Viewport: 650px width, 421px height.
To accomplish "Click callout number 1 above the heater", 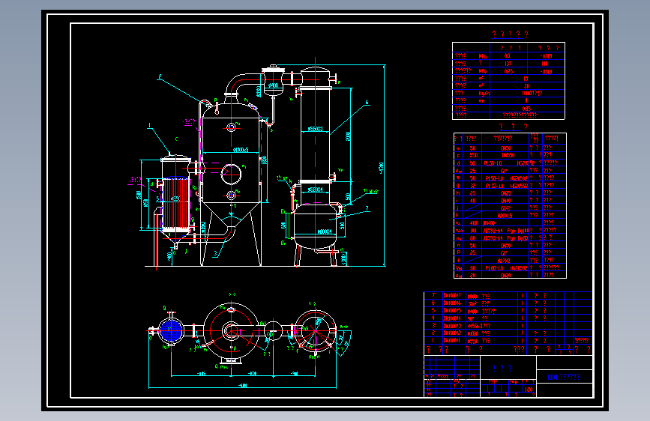I will coord(150,124).
